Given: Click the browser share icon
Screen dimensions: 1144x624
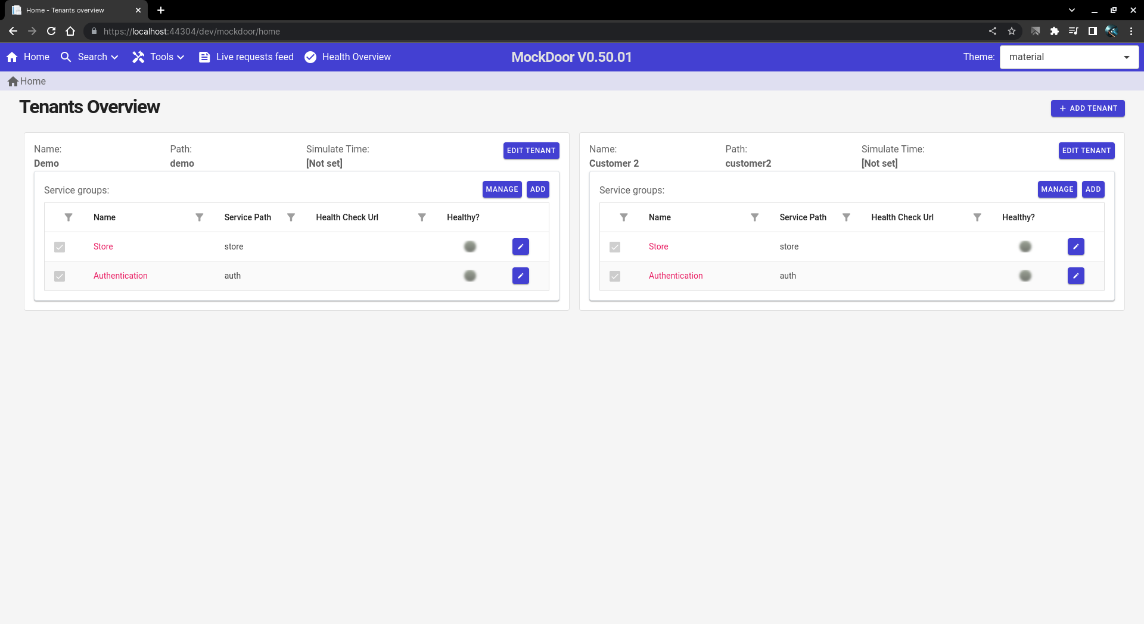Looking at the screenshot, I should pos(993,31).
